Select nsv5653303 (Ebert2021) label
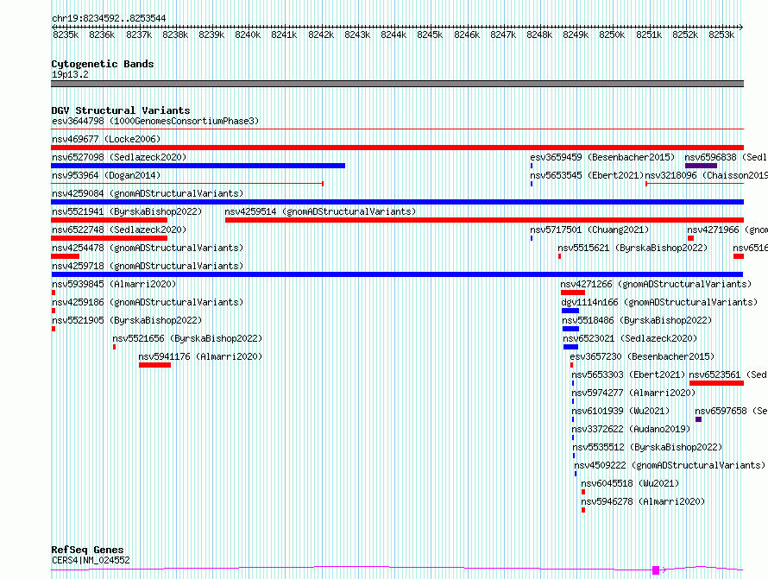The width and height of the screenshot is (768, 579). click(x=628, y=374)
